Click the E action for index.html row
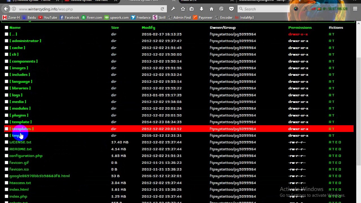Viewport: 361px width, 203px height. [x=336, y=190]
